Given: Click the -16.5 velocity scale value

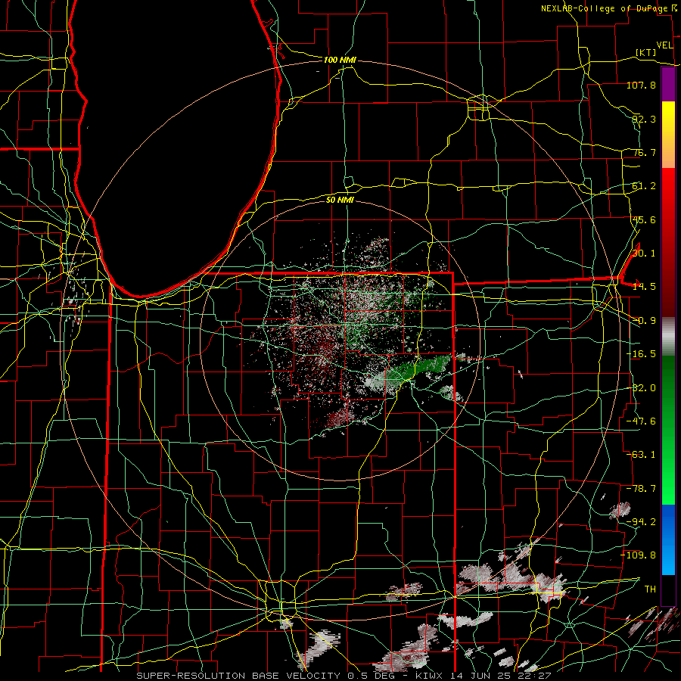Looking at the screenshot, I should click(x=641, y=354).
